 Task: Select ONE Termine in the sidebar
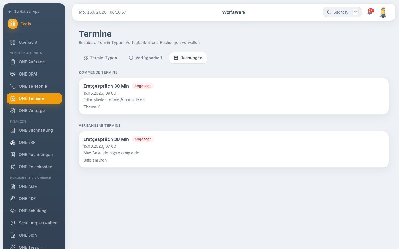(34, 98)
